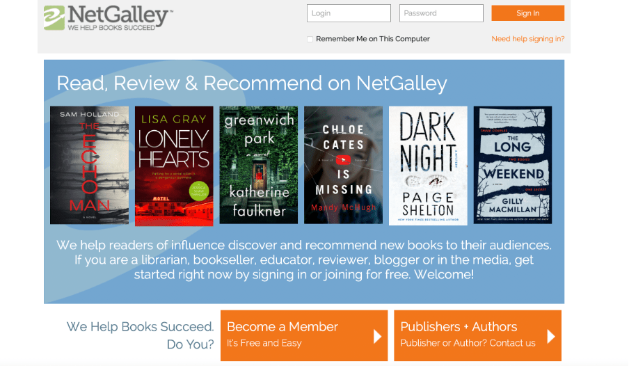629x366 pixels.
Task: Select the Lonely Hearts book cover
Action: click(x=174, y=165)
